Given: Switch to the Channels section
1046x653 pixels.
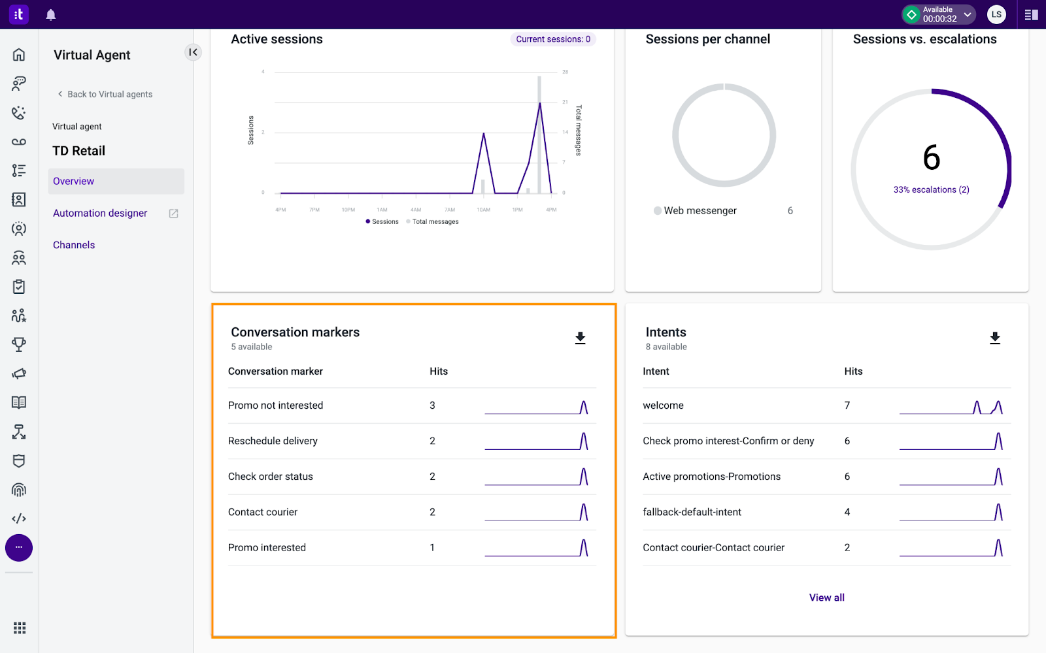Looking at the screenshot, I should [x=74, y=244].
